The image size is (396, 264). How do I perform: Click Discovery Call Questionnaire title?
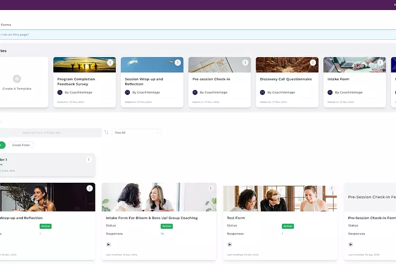(286, 79)
